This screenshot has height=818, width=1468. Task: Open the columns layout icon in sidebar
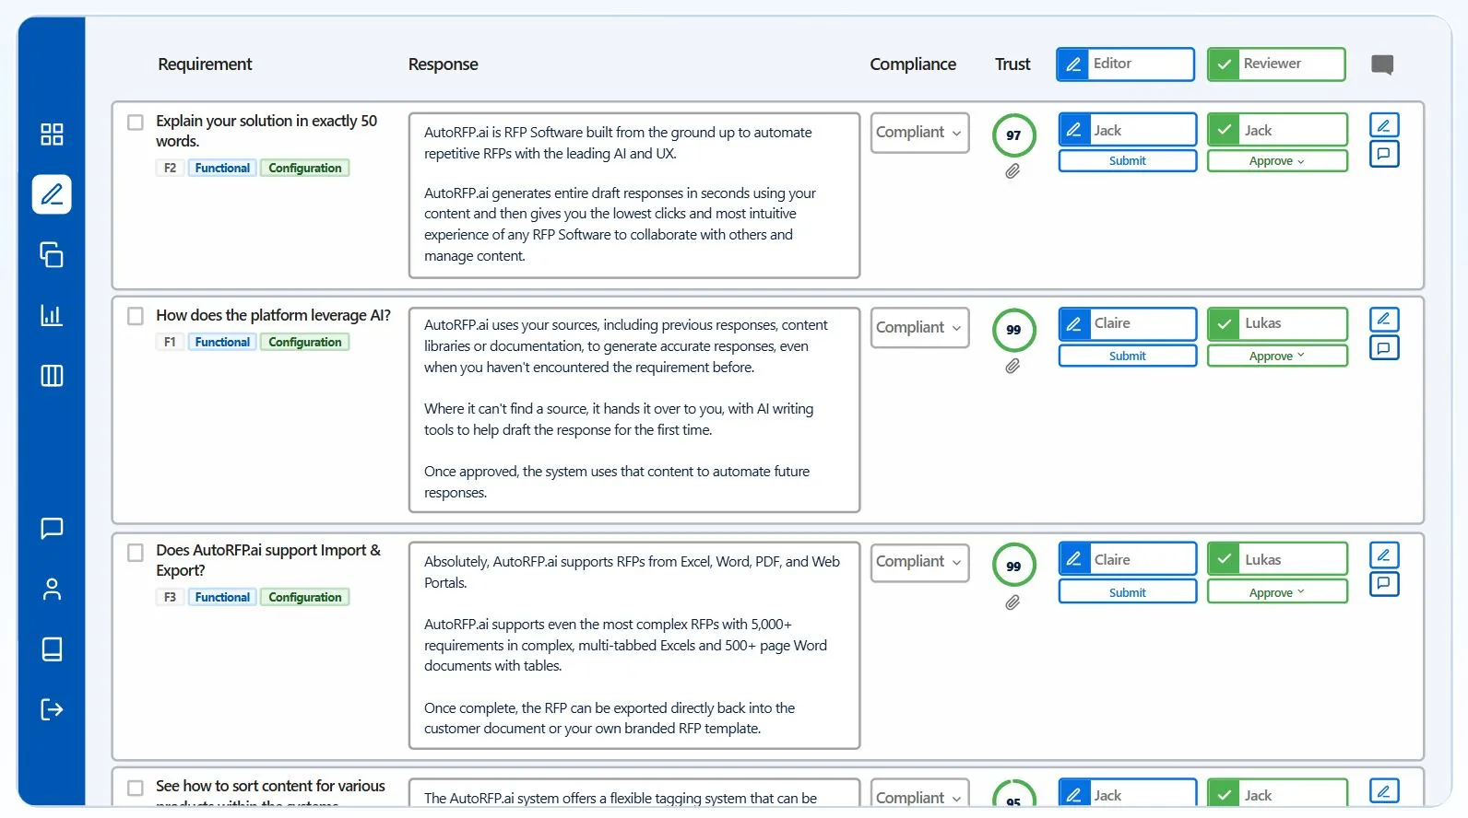coord(52,376)
